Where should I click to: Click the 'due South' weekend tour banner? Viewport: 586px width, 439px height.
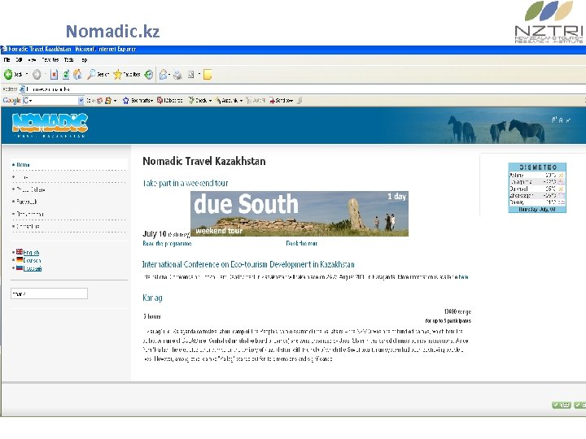tap(300, 214)
